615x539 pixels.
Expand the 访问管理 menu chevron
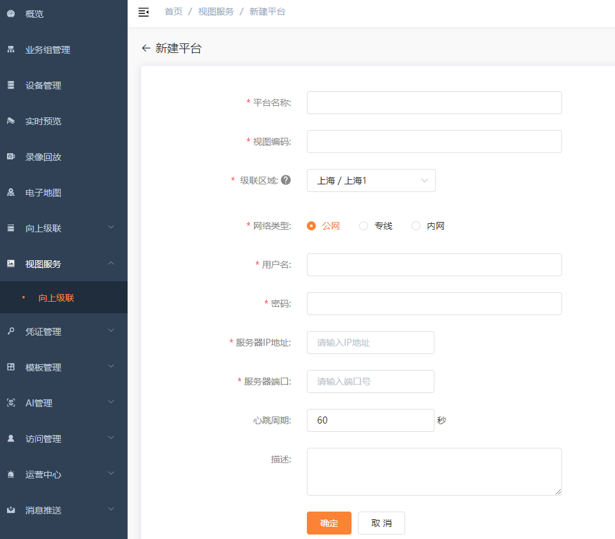(111, 438)
